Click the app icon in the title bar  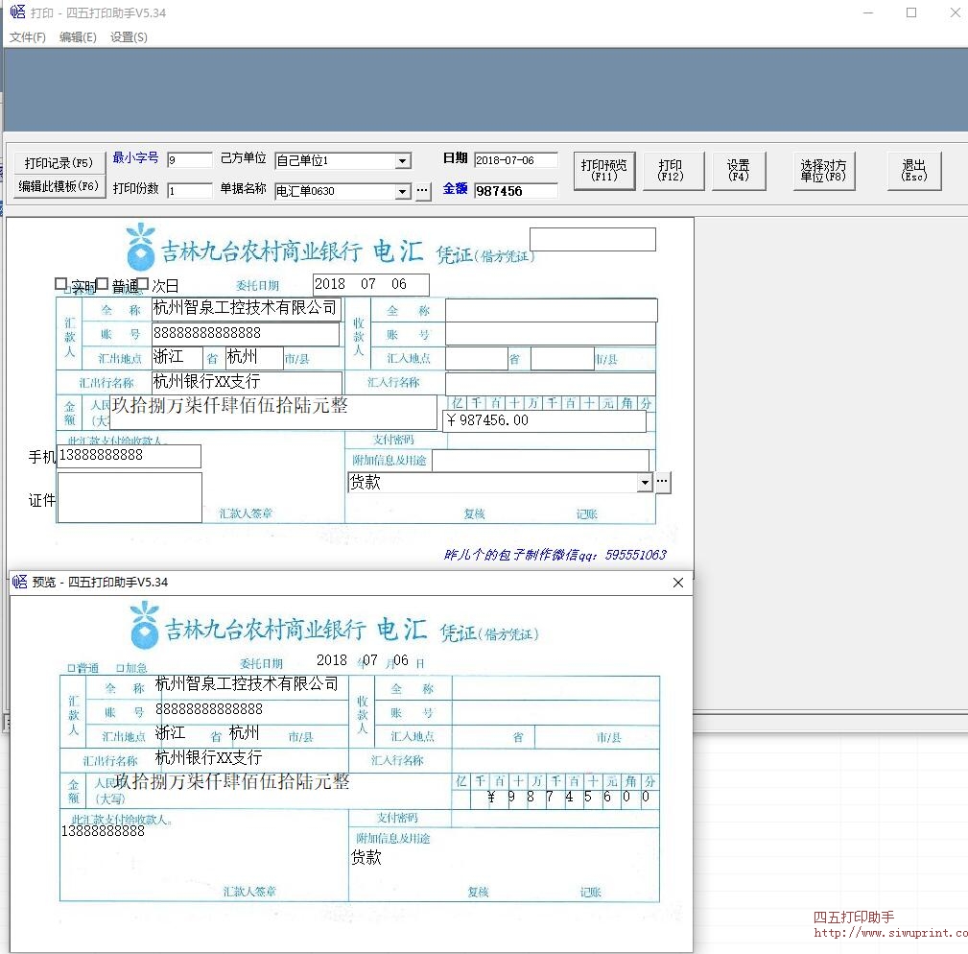point(17,13)
